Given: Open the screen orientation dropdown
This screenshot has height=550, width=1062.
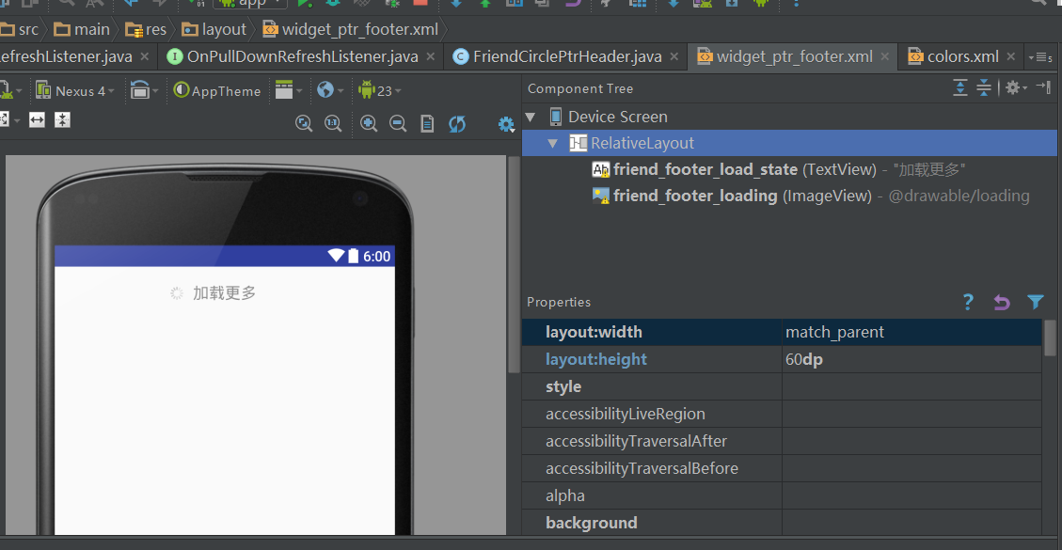Looking at the screenshot, I should tap(144, 90).
